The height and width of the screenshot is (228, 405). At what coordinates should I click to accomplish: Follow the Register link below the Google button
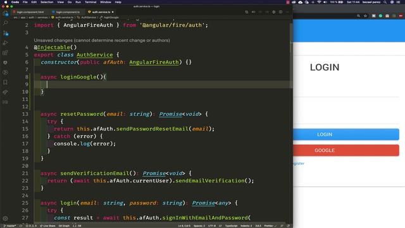(x=299, y=163)
